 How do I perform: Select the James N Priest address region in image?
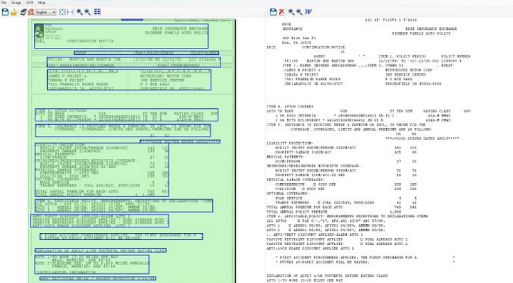click(x=129, y=80)
